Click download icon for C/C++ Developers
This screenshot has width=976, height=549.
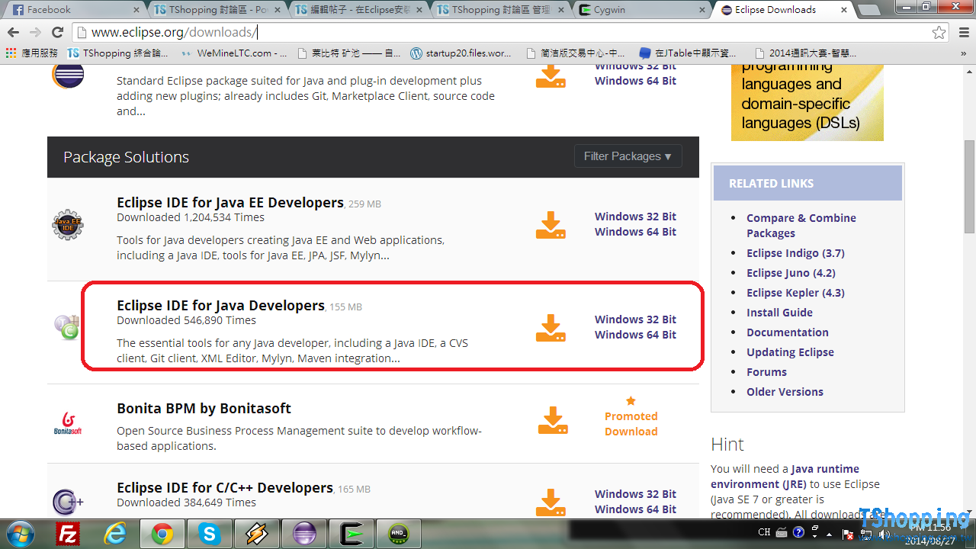click(551, 502)
